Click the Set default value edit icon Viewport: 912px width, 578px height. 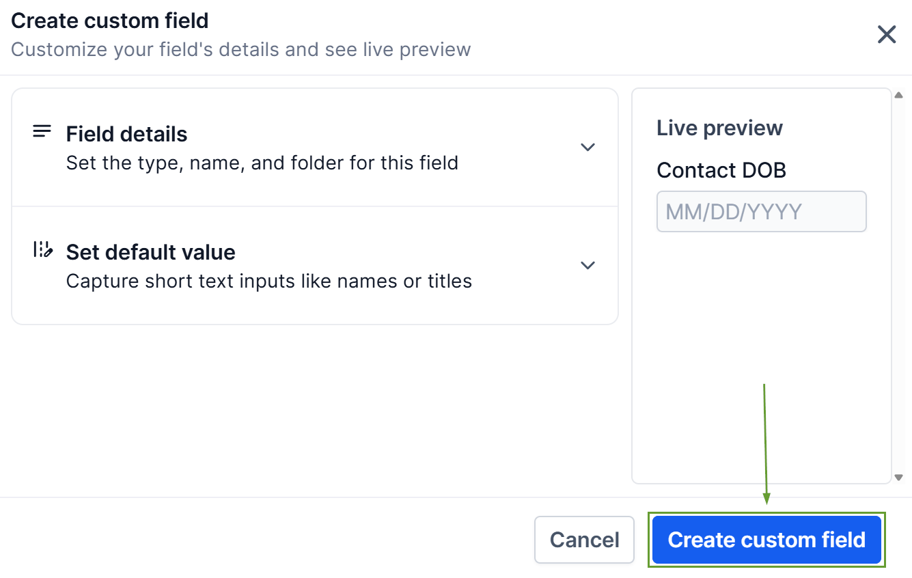[42, 249]
